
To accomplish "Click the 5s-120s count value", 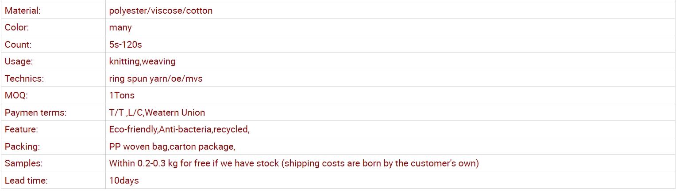I will tap(125, 45).
